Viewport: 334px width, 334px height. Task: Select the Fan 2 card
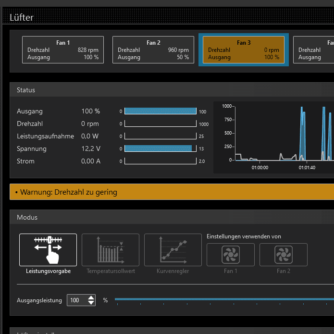coord(153,49)
